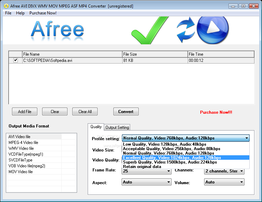The image size is (262, 202).
Task: Switch to the Quality tab
Action: [x=96, y=127]
